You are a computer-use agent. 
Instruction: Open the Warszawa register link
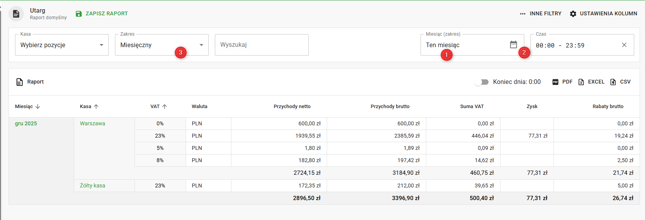point(92,123)
